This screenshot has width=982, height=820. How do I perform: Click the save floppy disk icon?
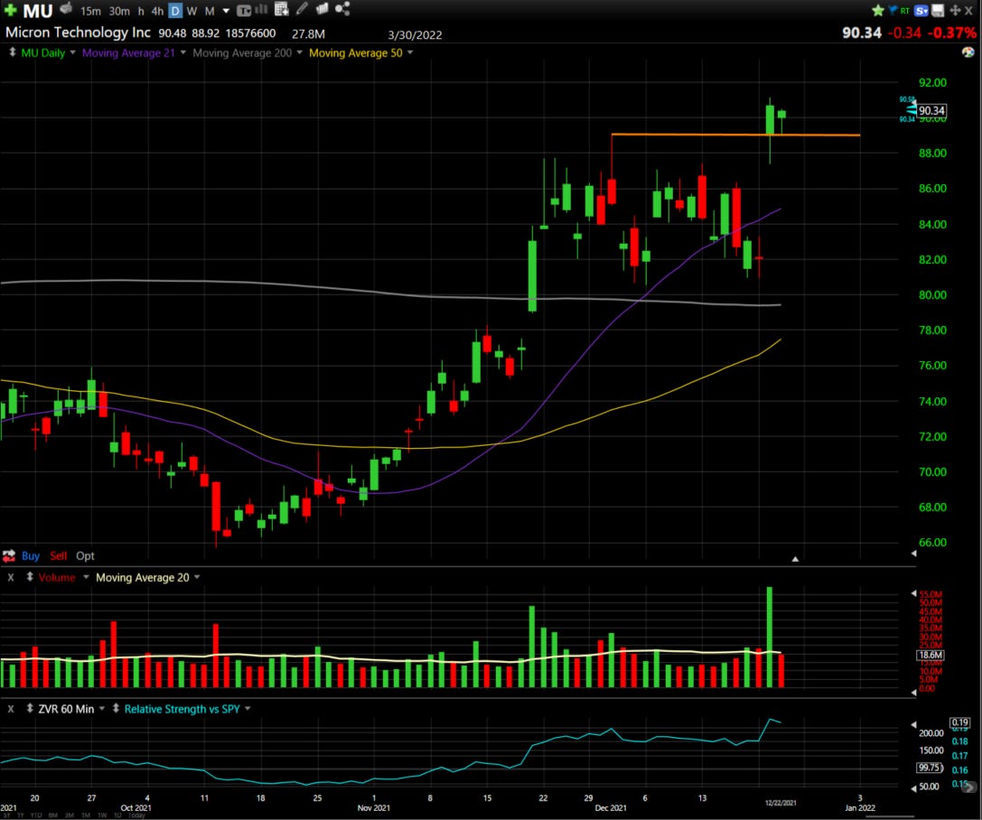point(938,10)
